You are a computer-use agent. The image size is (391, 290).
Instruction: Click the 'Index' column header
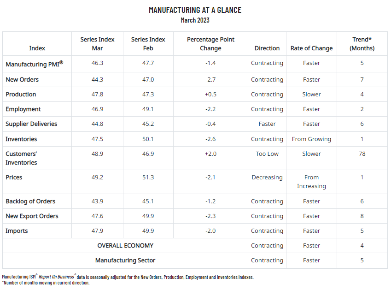tap(37, 48)
